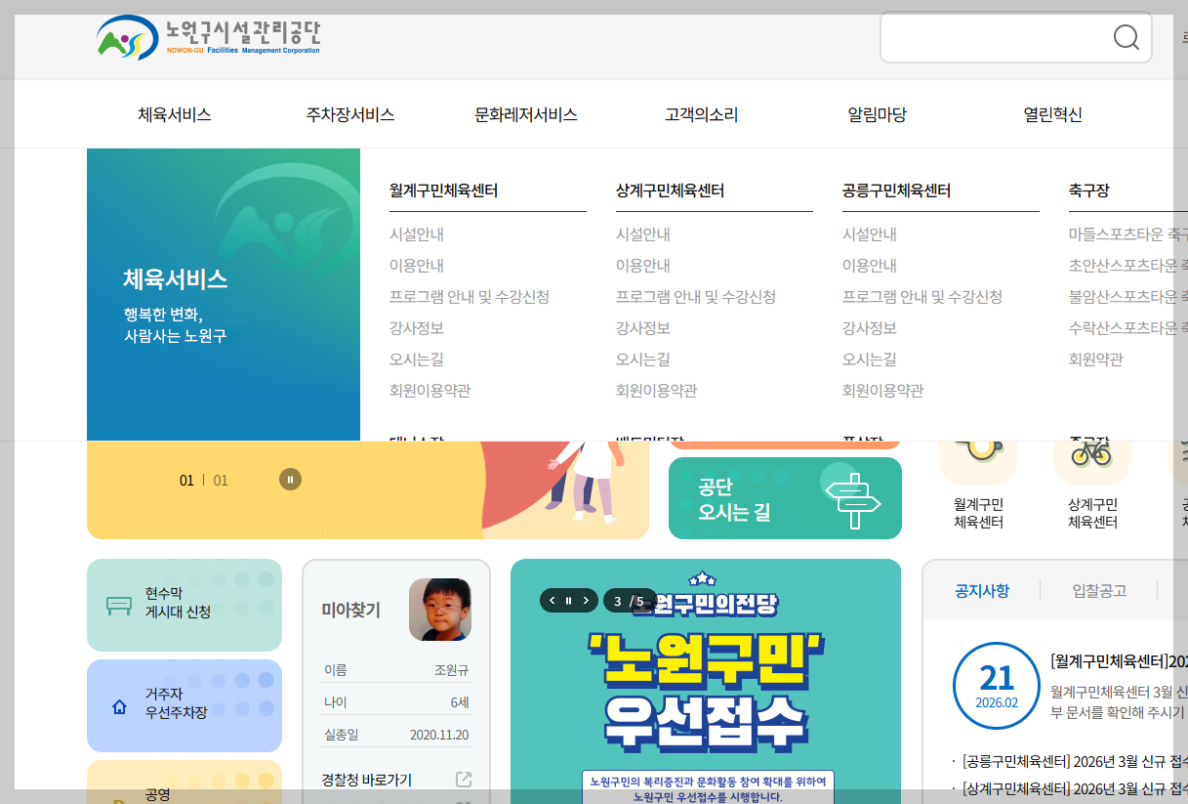Go to previous slide in 노원구민 banner

coord(553,601)
